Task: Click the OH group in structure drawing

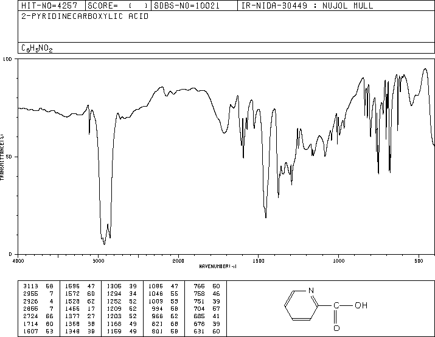Action: [x=361, y=305]
